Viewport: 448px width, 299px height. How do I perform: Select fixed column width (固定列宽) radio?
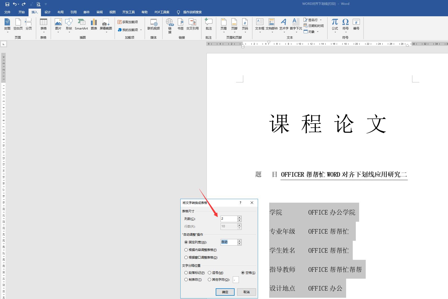pos(186,242)
